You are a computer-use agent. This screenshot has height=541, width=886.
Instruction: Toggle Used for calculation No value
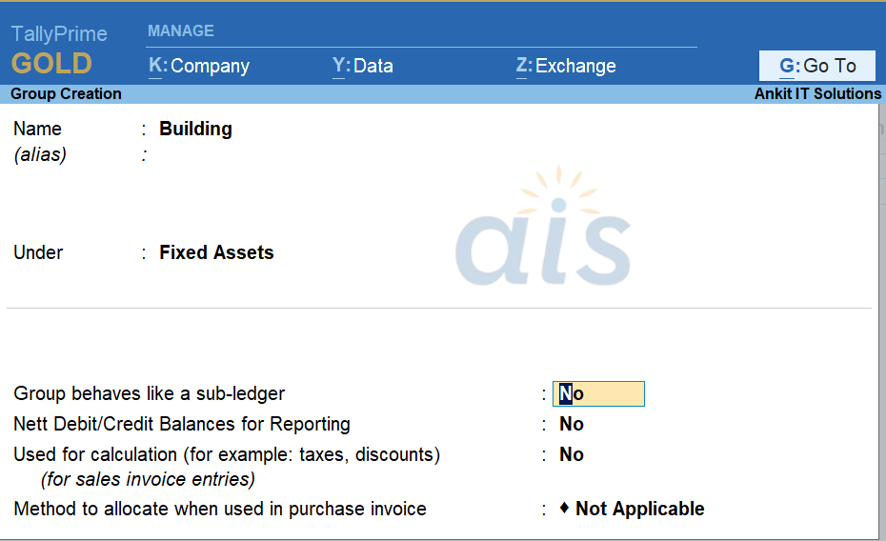pos(572,455)
